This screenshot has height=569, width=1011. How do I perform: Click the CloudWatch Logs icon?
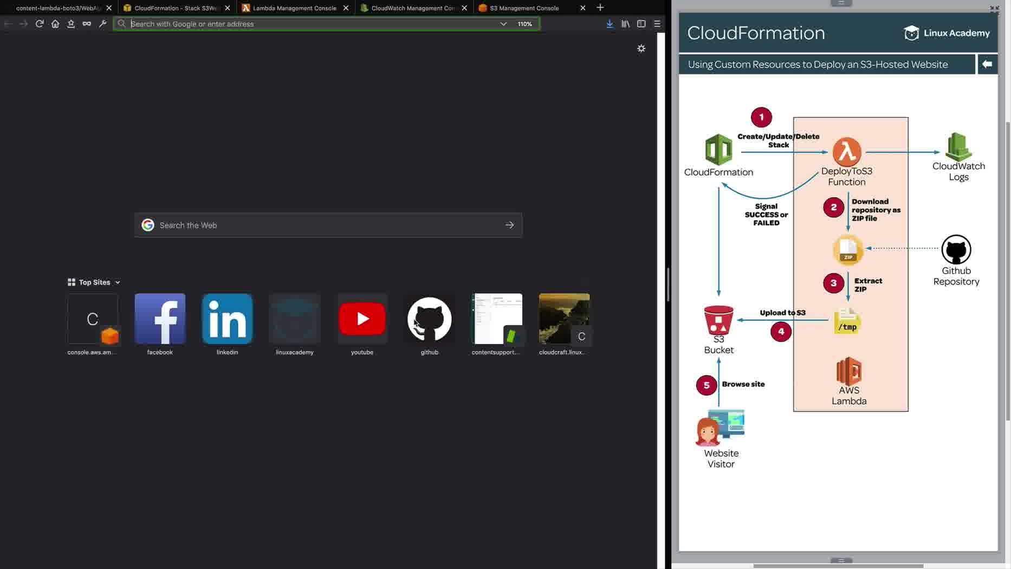point(958,146)
